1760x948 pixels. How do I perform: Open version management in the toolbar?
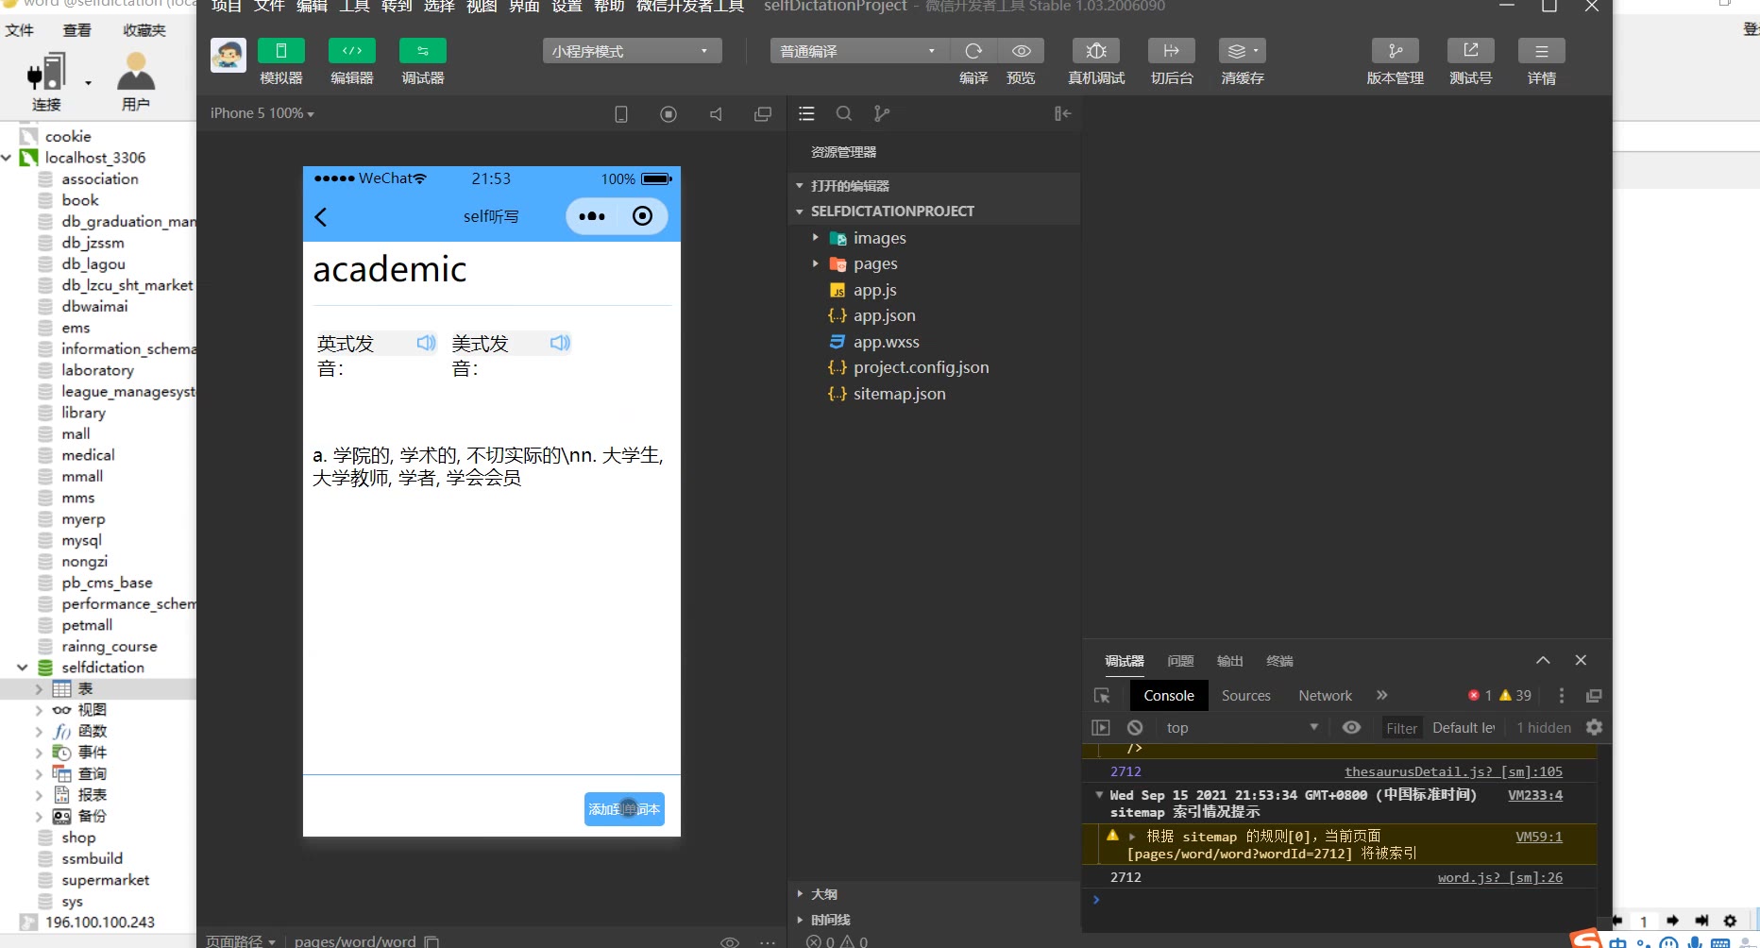(x=1395, y=51)
